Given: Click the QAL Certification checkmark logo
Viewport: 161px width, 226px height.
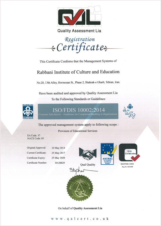Looking at the screenshot, I should click(x=129, y=152).
